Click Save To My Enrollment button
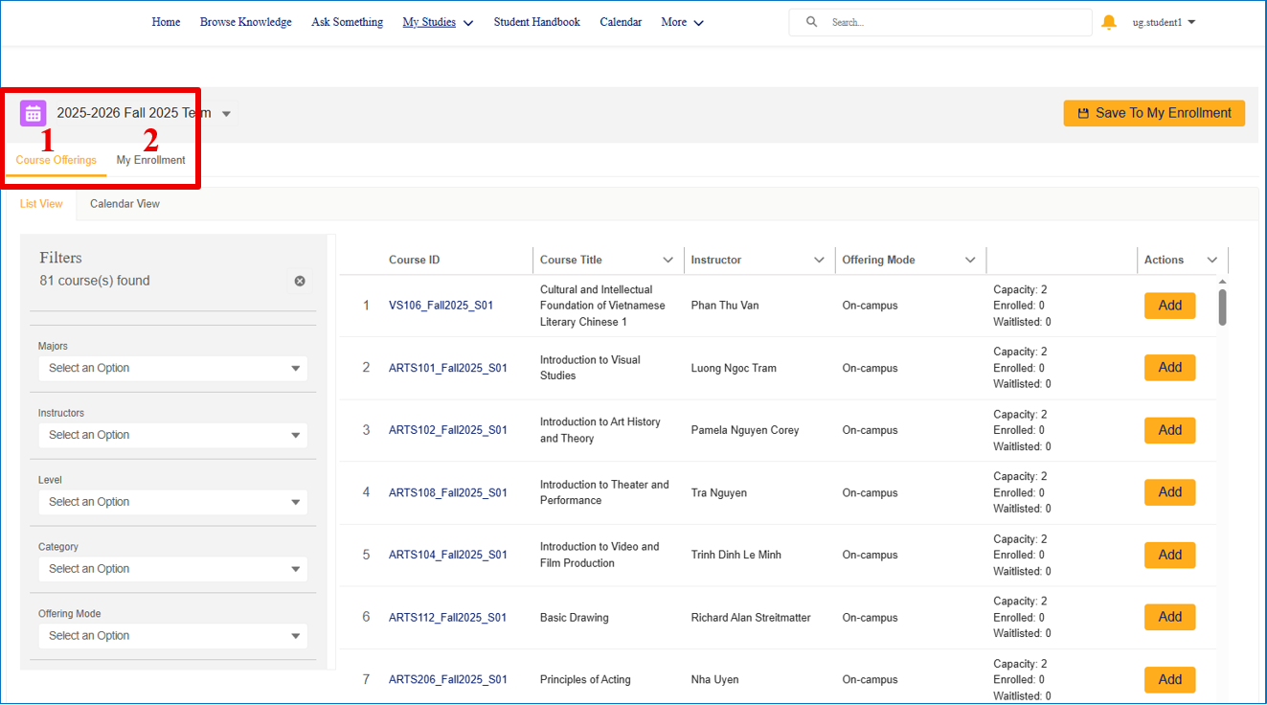This screenshot has height=705, width=1267. click(x=1154, y=113)
